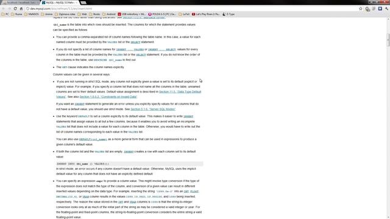Click 'Column values can be given' text
Image resolution: width=390 pixels, height=219 pixels.
tap(81, 74)
